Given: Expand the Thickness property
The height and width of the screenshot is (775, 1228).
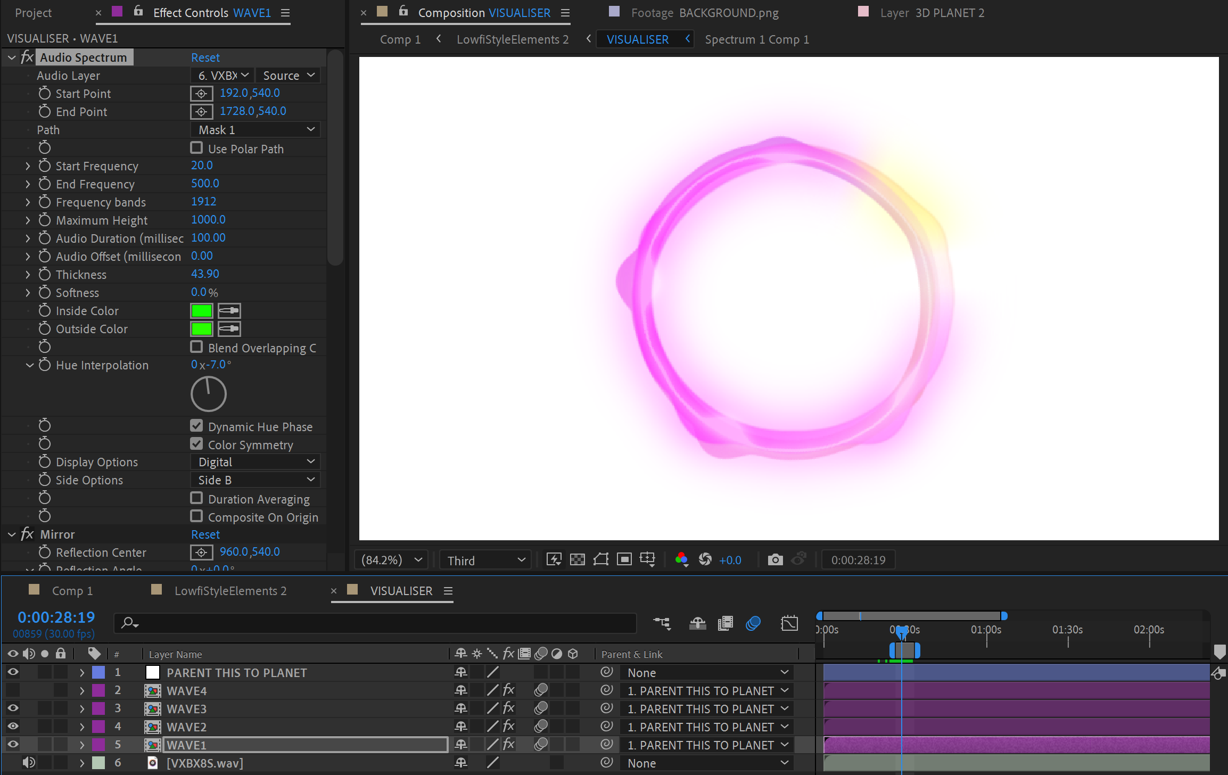Looking at the screenshot, I should tap(28, 274).
